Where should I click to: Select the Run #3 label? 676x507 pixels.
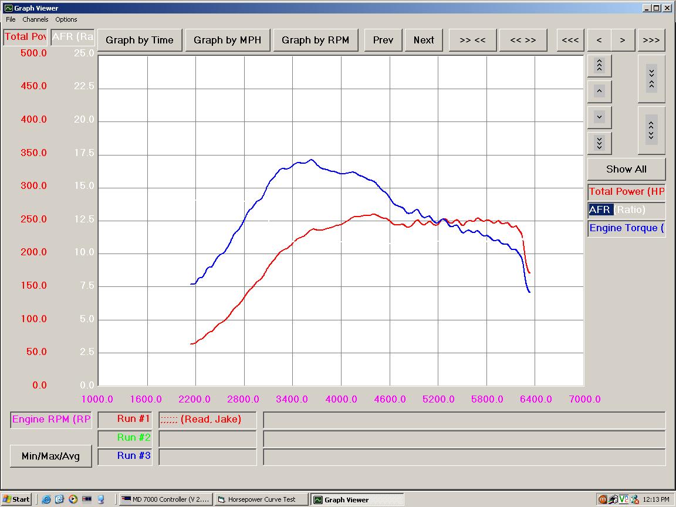[134, 455]
